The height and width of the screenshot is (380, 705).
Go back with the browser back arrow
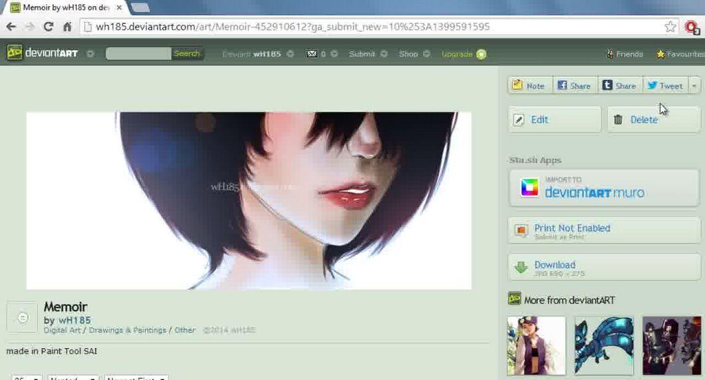(11, 27)
